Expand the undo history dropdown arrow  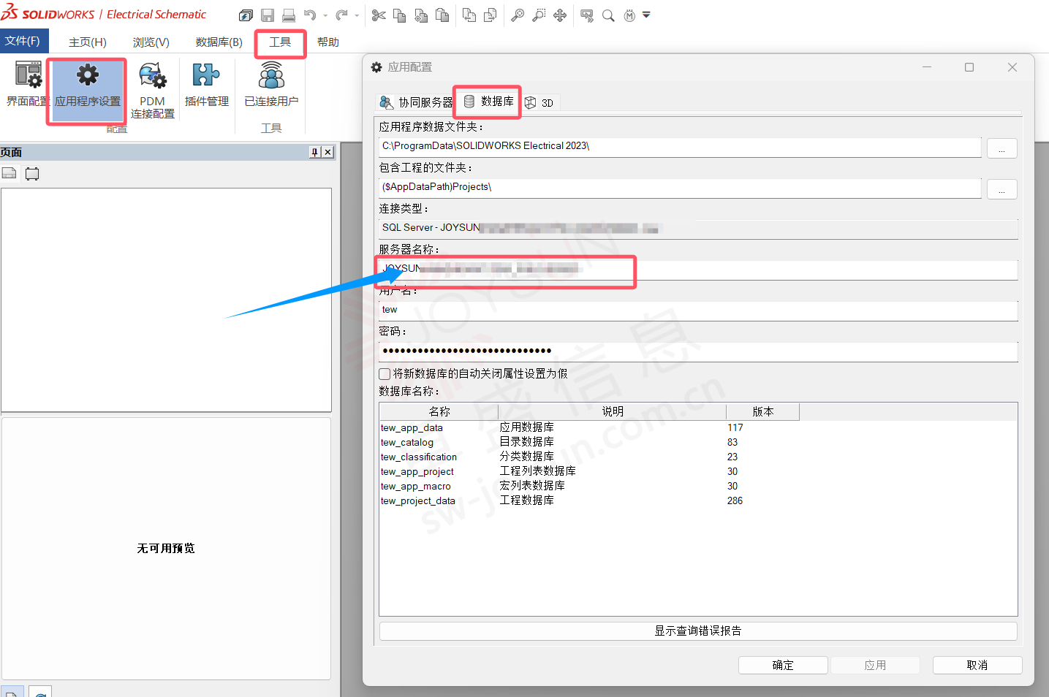point(325,15)
